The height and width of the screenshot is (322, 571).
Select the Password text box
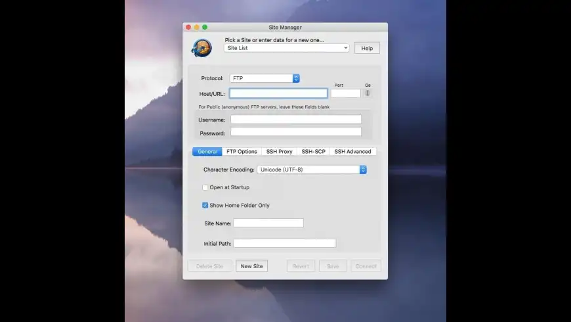coord(295,132)
